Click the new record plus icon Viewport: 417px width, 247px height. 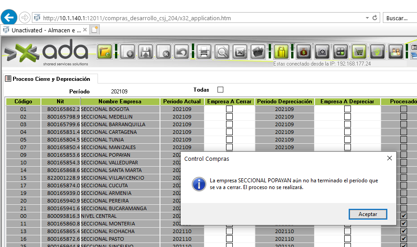[x=129, y=52]
